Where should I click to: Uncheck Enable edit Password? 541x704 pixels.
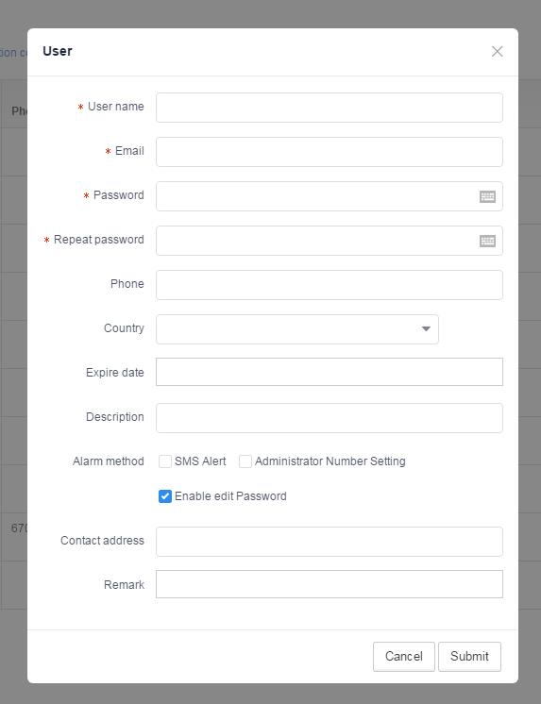165,496
